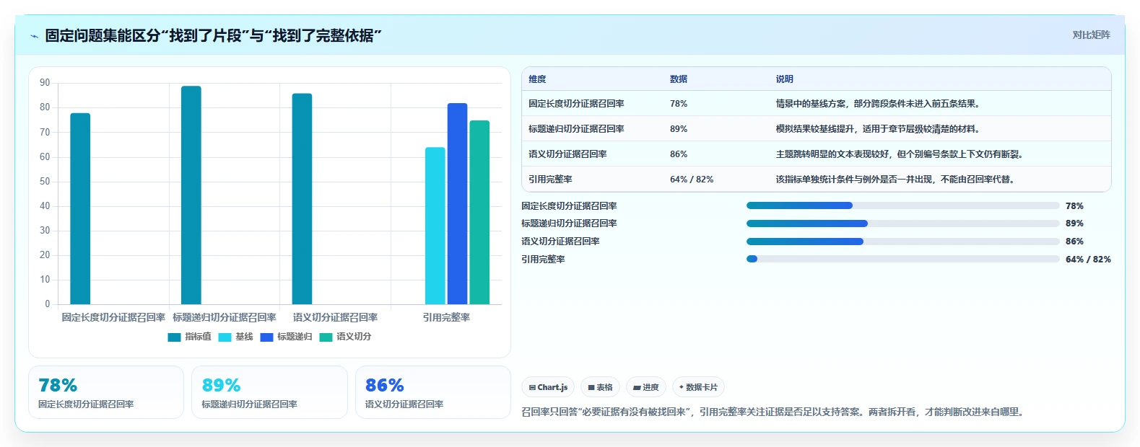Click the description starting with 该指标单独统计条件
Image resolution: width=1140 pixels, height=447 pixels.
tap(896, 180)
